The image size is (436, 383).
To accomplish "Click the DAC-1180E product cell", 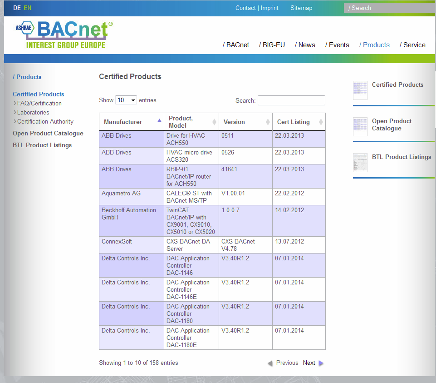I will pos(191,338).
